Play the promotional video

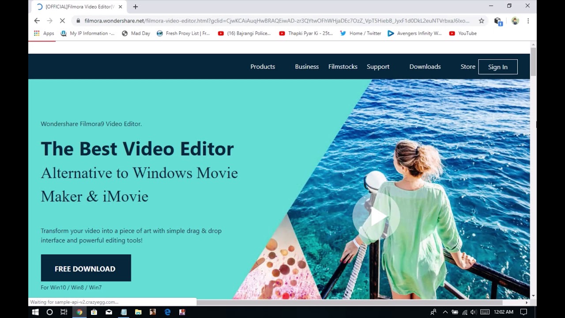[376, 216]
